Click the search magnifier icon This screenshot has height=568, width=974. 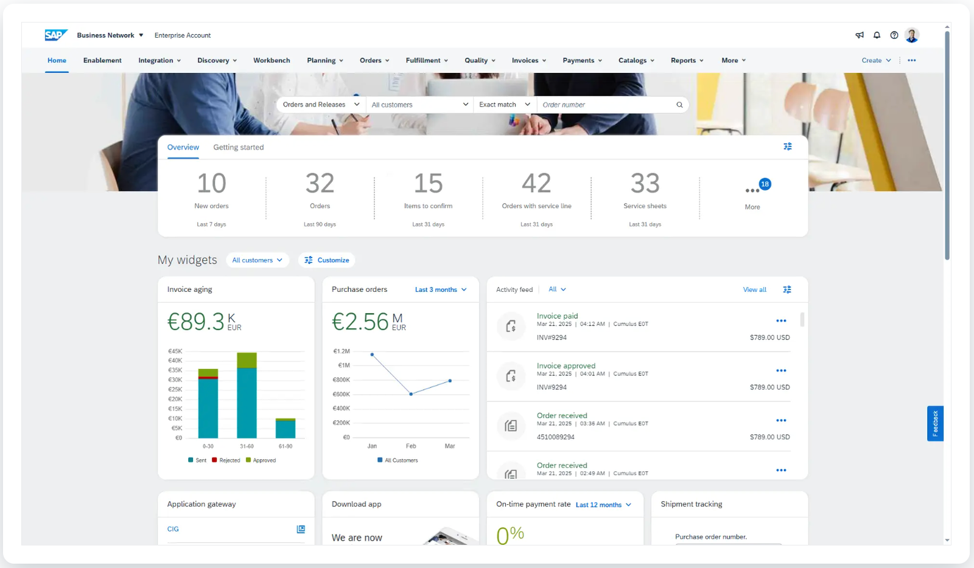point(679,105)
